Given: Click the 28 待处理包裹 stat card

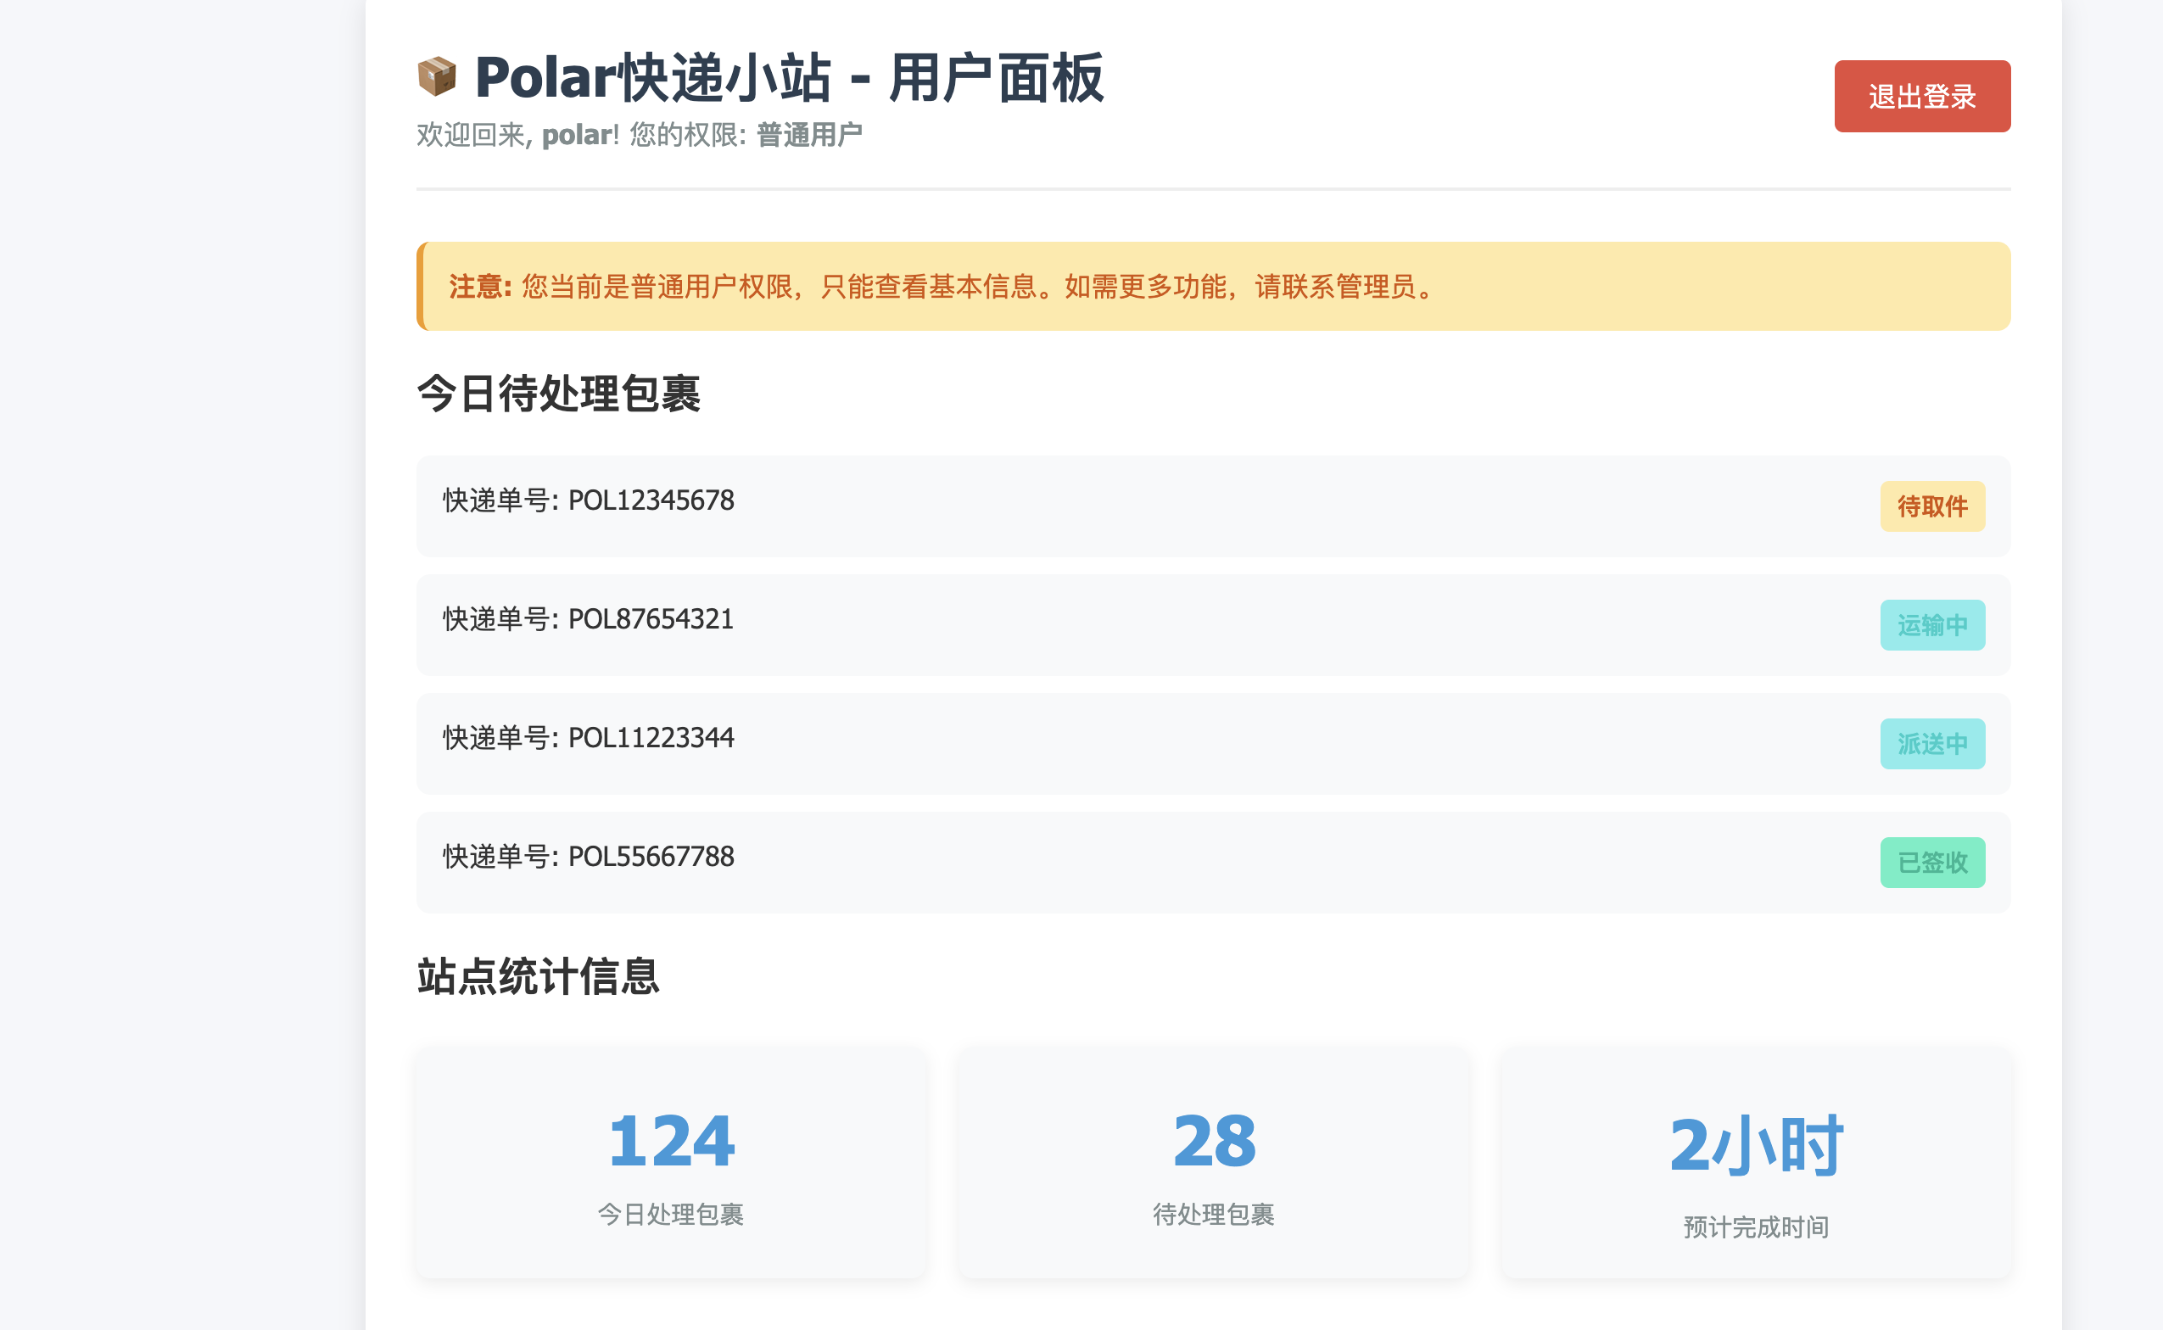Looking at the screenshot, I should pos(1213,1161).
